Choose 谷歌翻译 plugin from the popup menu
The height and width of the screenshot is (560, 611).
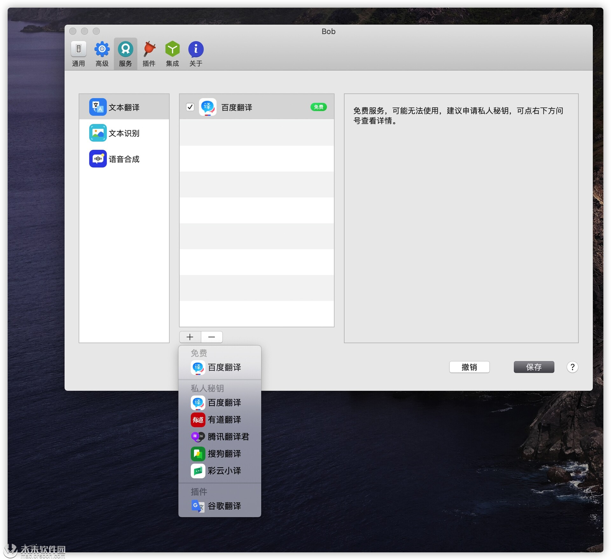click(220, 506)
